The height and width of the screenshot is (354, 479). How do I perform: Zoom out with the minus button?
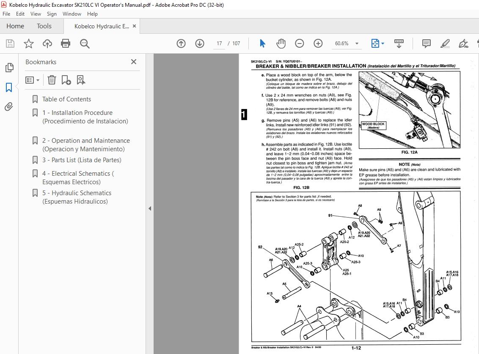pyautogui.click(x=300, y=44)
